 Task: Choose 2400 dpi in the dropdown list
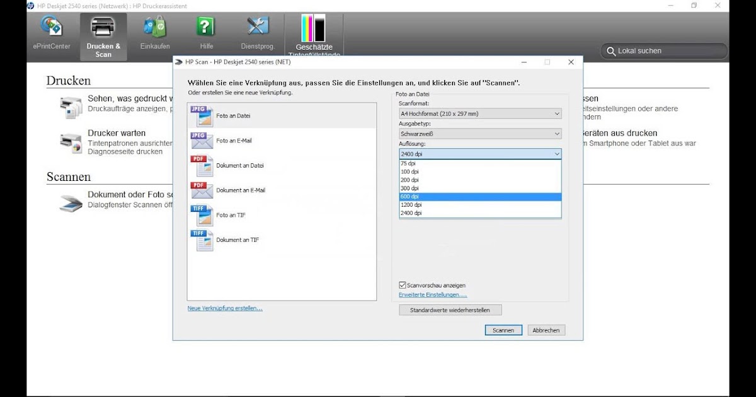[x=480, y=213]
